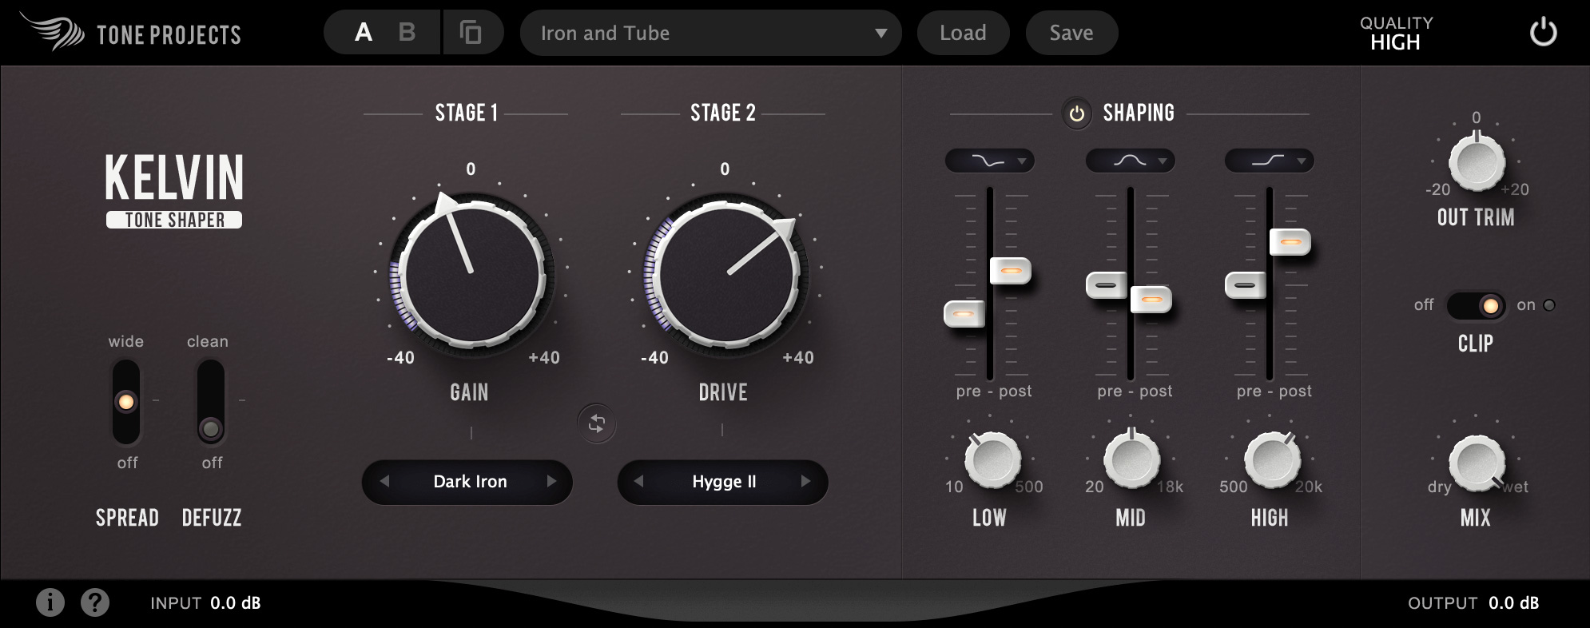
Task: Click the Tone Projects logo
Action: coord(131,33)
